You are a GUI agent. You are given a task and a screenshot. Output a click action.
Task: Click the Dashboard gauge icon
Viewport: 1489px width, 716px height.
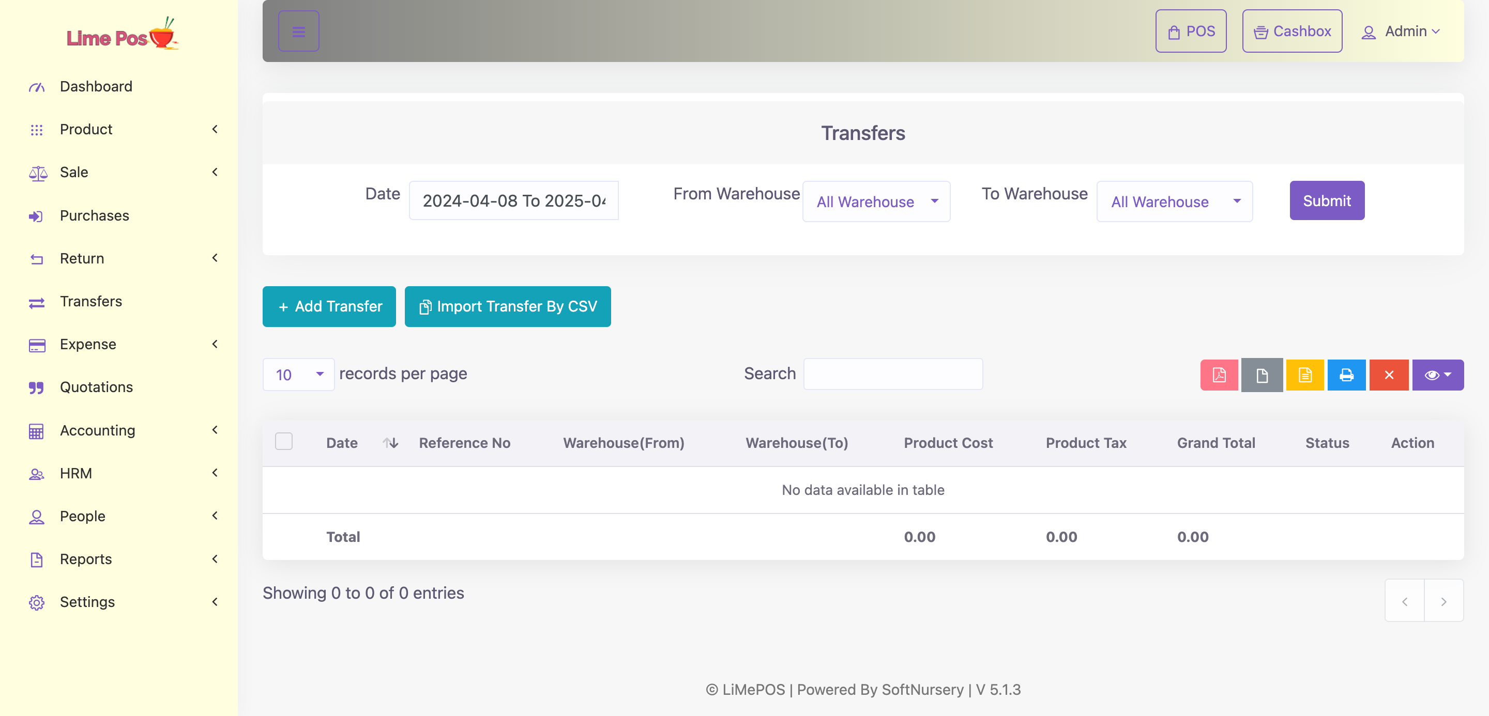(36, 87)
